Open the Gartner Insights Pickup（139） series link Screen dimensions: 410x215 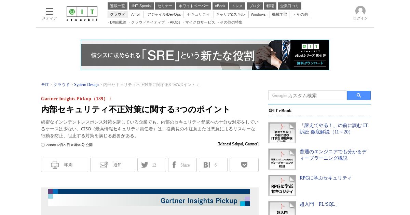point(77,99)
